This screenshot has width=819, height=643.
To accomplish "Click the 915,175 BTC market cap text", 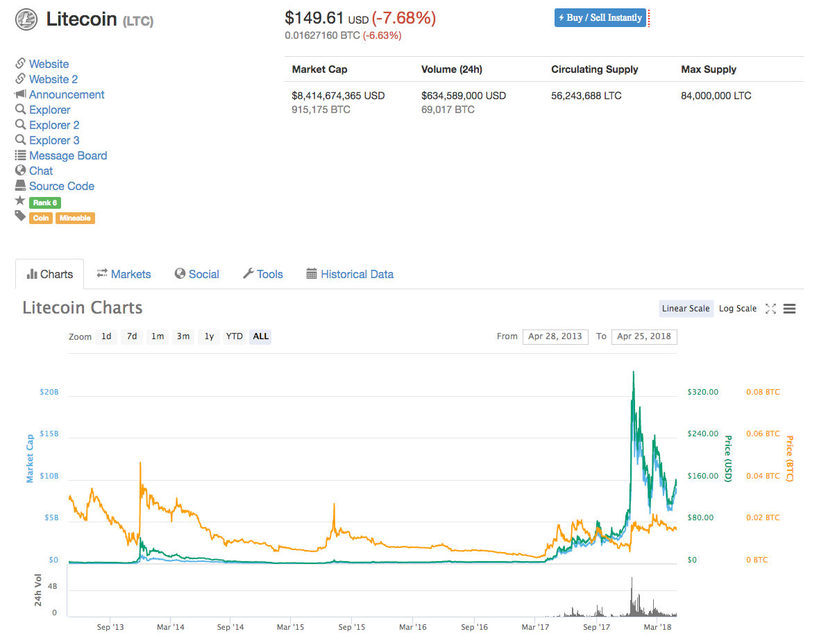I will click(x=321, y=110).
